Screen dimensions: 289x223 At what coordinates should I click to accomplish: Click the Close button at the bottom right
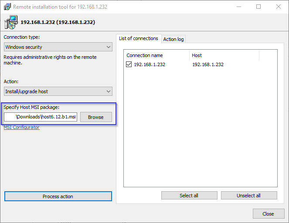(x=268, y=214)
